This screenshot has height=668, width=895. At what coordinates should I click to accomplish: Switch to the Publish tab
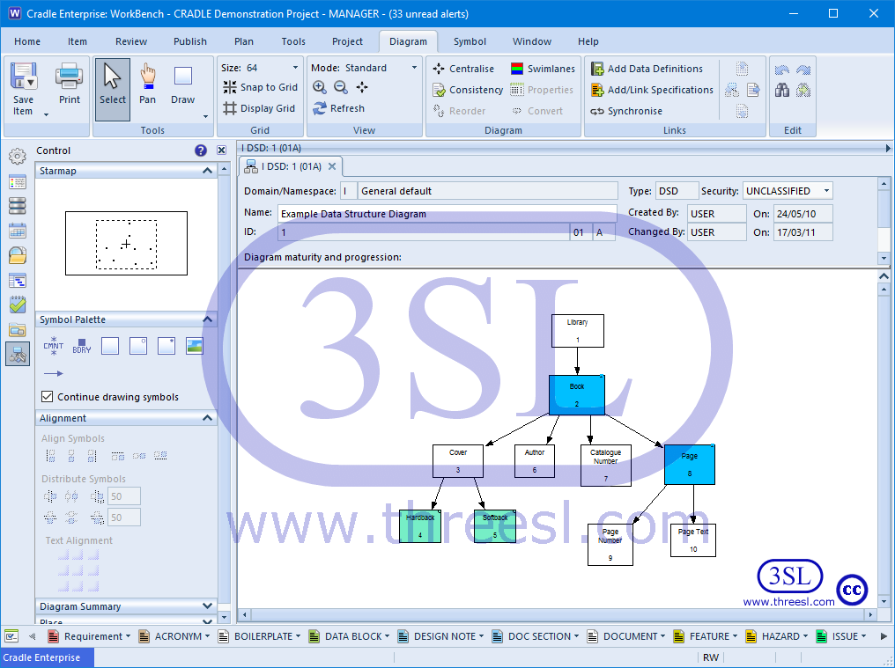pos(190,41)
